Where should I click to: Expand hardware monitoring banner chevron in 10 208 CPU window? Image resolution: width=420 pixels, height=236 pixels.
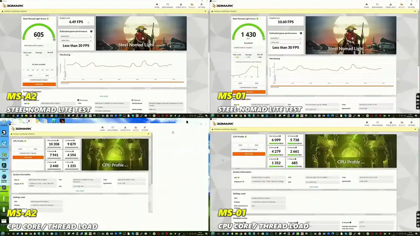pos(148,134)
